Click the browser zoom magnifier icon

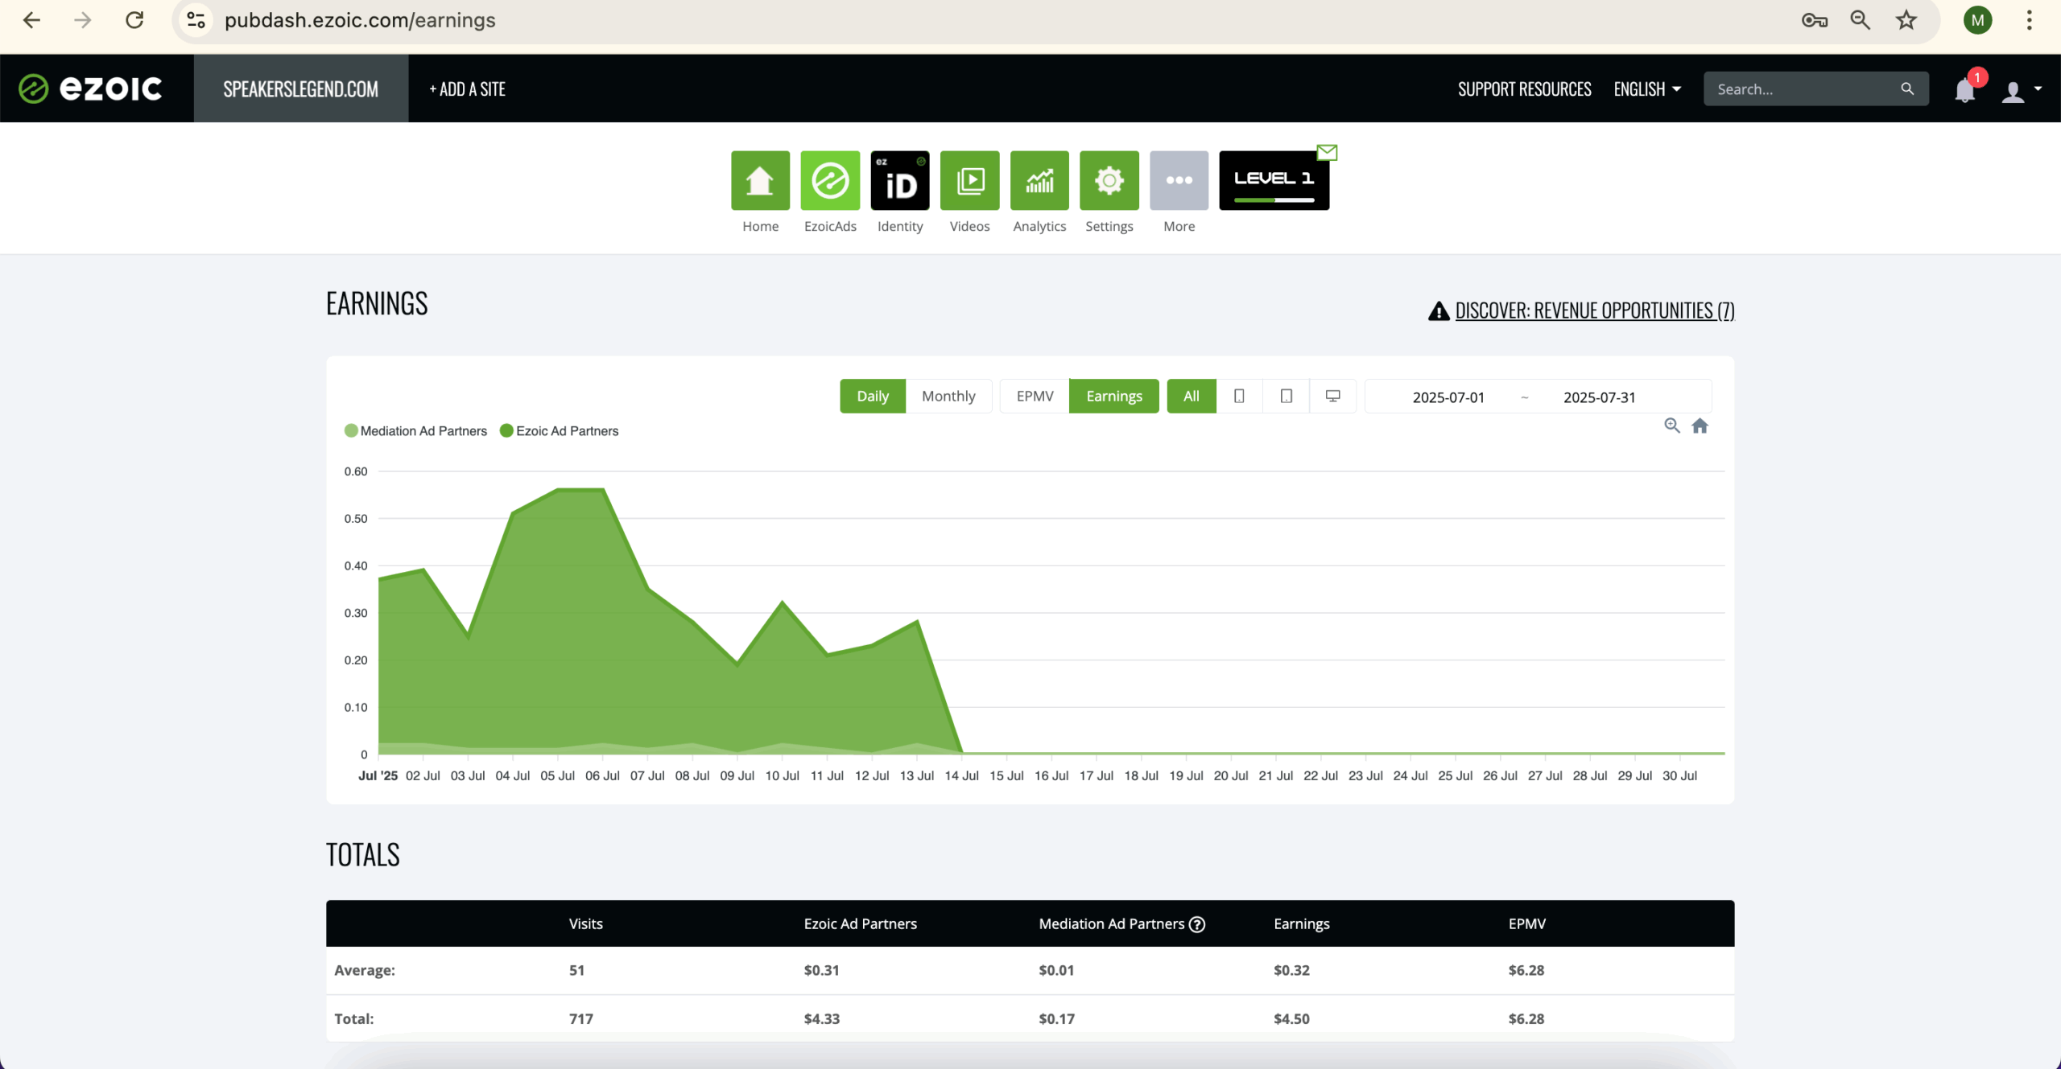tap(1861, 20)
